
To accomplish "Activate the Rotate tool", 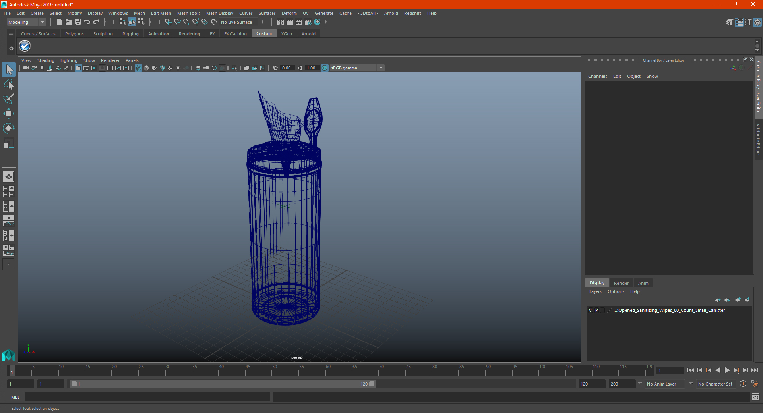I will click(8, 128).
